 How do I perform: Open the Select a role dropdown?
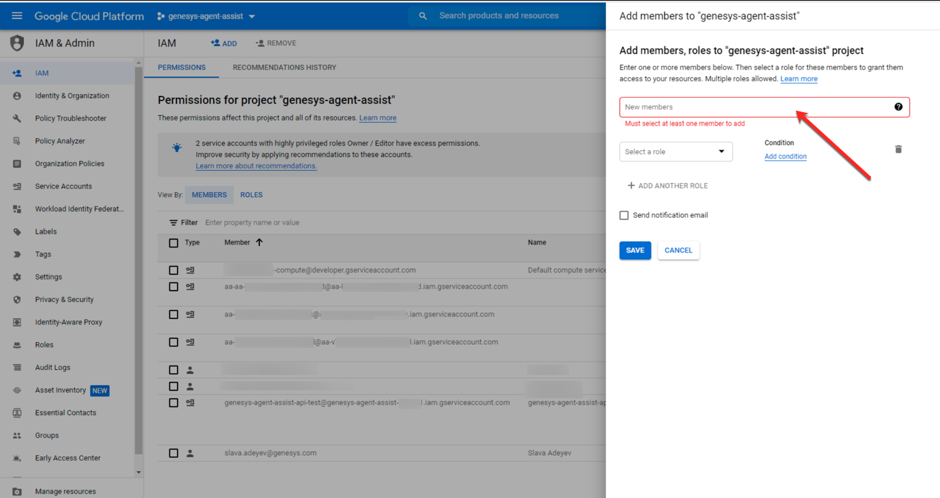(x=675, y=151)
